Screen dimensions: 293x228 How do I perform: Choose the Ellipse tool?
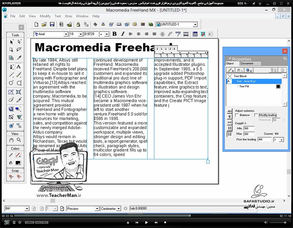11,83
